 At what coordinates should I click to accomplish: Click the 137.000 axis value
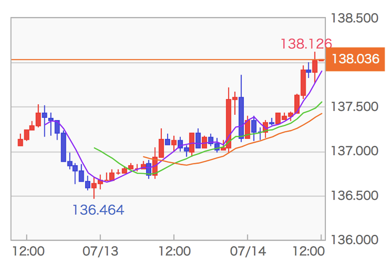(354, 151)
